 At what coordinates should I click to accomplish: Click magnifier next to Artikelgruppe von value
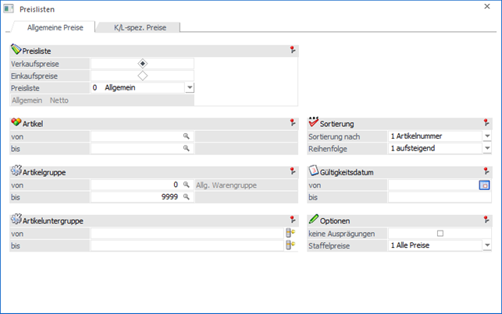click(x=187, y=185)
